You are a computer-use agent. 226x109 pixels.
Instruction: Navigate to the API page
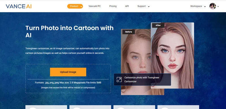click(127, 6)
